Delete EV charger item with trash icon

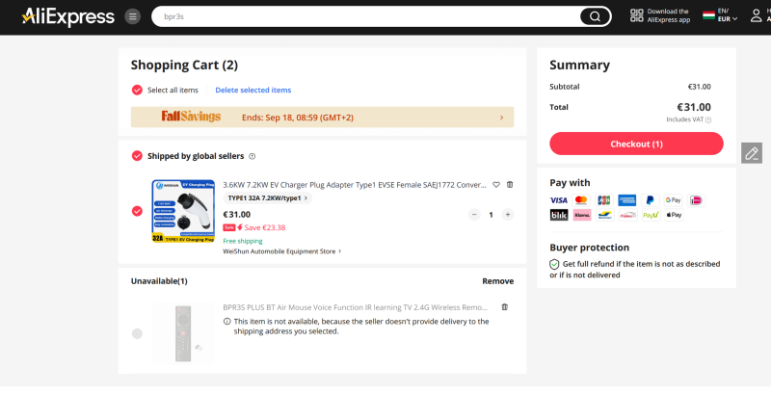click(510, 185)
